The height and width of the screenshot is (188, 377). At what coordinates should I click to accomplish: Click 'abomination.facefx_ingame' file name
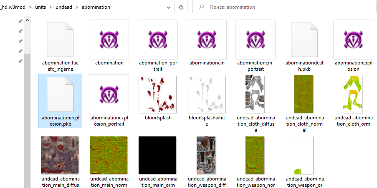pyautogui.click(x=60, y=66)
